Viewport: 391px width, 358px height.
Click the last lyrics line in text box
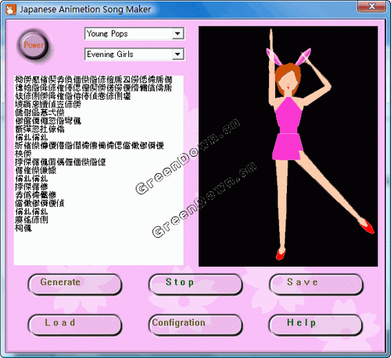[23, 229]
